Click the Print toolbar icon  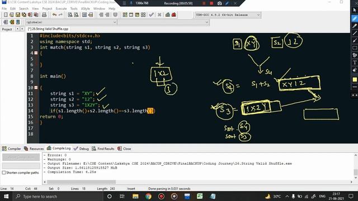(x=44, y=15)
